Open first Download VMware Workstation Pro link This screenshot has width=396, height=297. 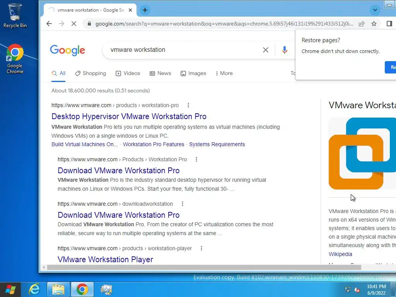(118, 171)
